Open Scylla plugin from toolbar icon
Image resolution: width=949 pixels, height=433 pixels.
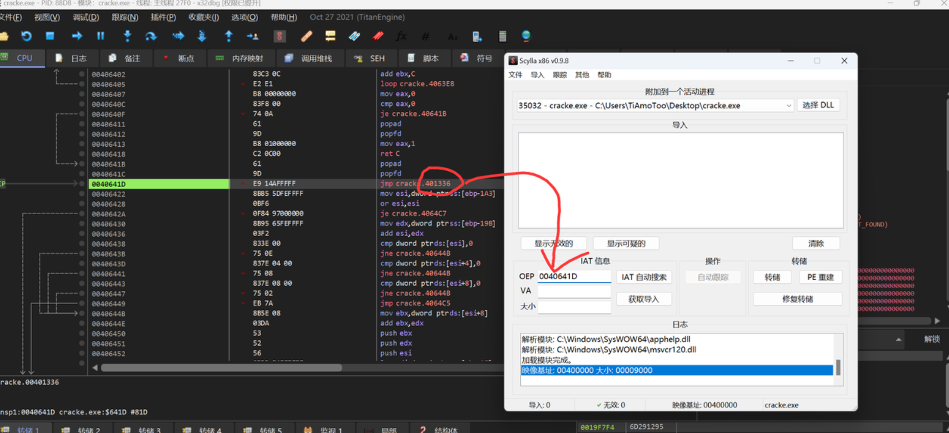click(x=279, y=36)
